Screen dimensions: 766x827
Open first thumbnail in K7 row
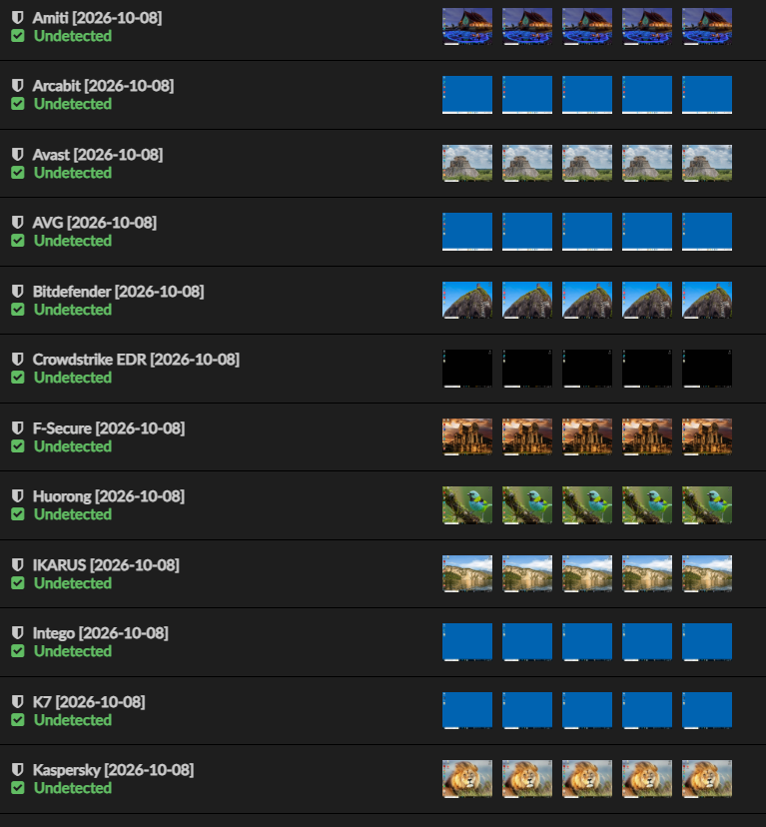(467, 710)
